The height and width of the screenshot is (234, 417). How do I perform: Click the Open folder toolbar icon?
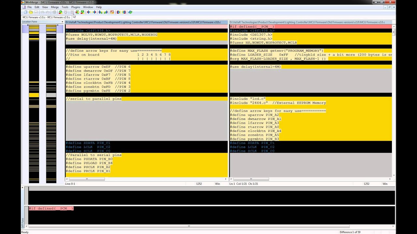[31, 12]
